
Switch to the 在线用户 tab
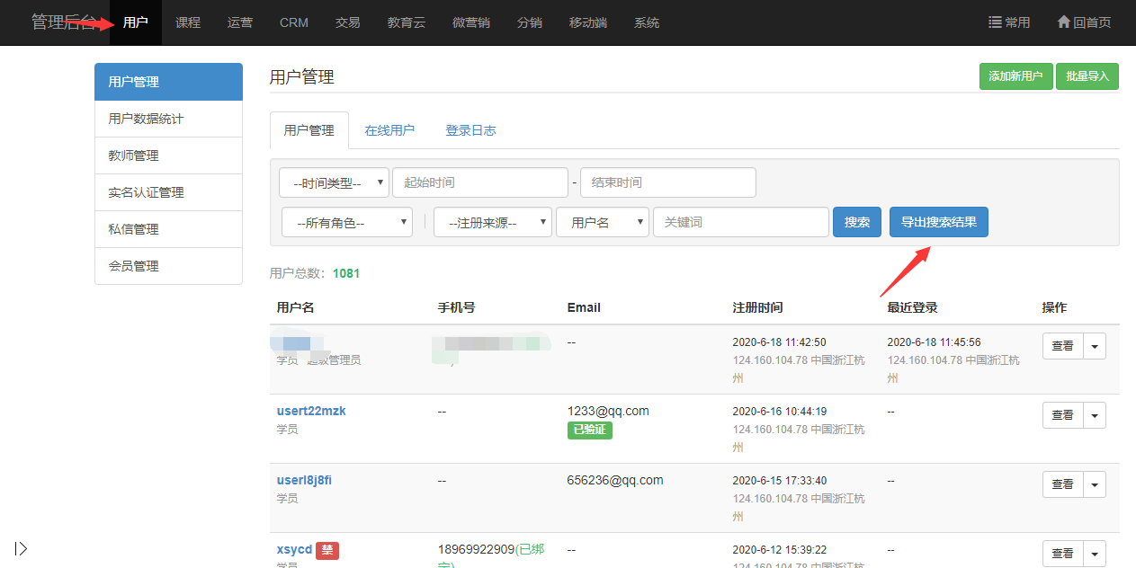coord(389,130)
